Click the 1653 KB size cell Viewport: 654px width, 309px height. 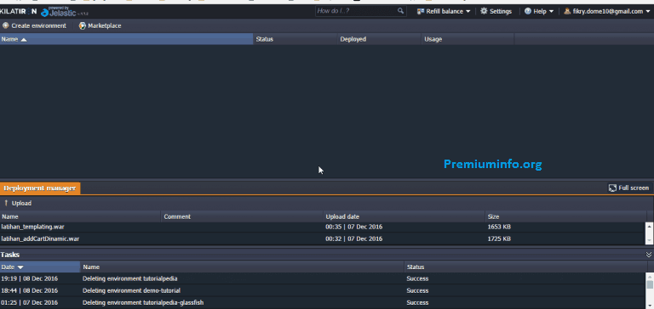499,227
